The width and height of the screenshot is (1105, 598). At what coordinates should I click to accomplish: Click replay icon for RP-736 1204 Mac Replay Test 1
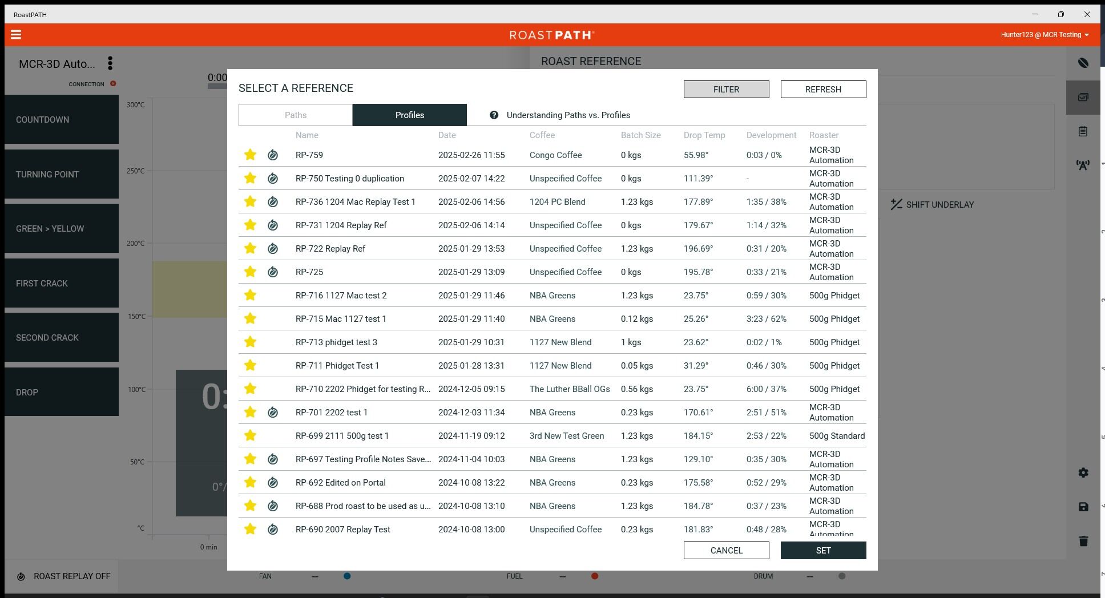[x=273, y=202]
